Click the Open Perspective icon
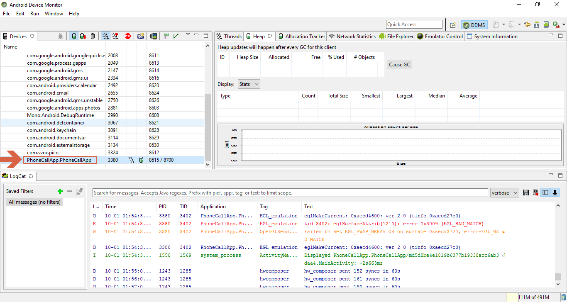This screenshot has width=567, height=302. 453,25
